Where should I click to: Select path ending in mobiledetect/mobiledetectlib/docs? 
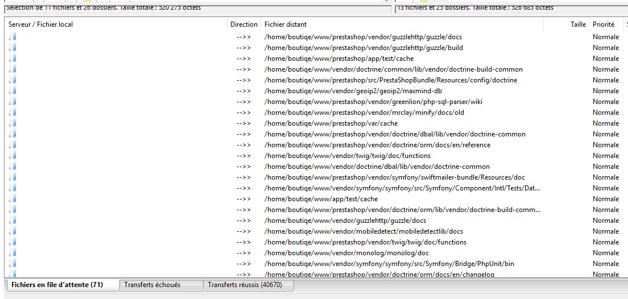point(363,231)
